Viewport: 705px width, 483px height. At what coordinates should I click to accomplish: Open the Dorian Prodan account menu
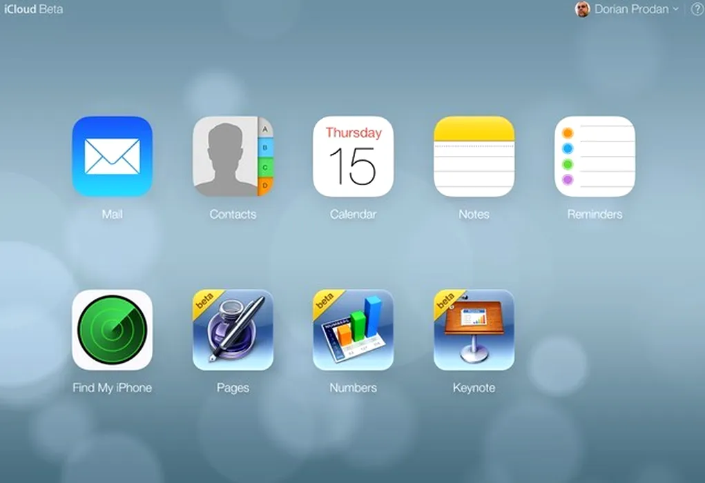click(x=631, y=9)
